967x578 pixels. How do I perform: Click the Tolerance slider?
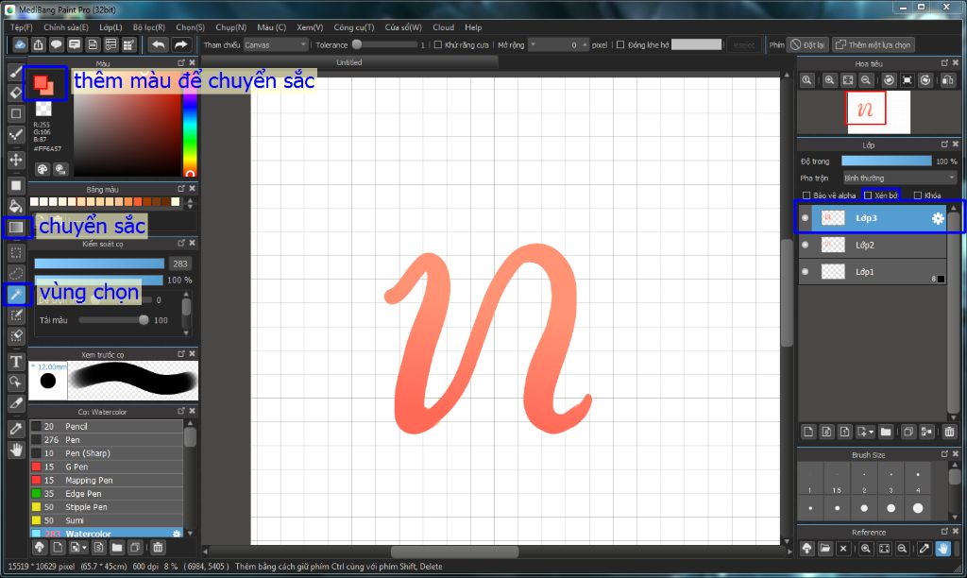(x=385, y=45)
